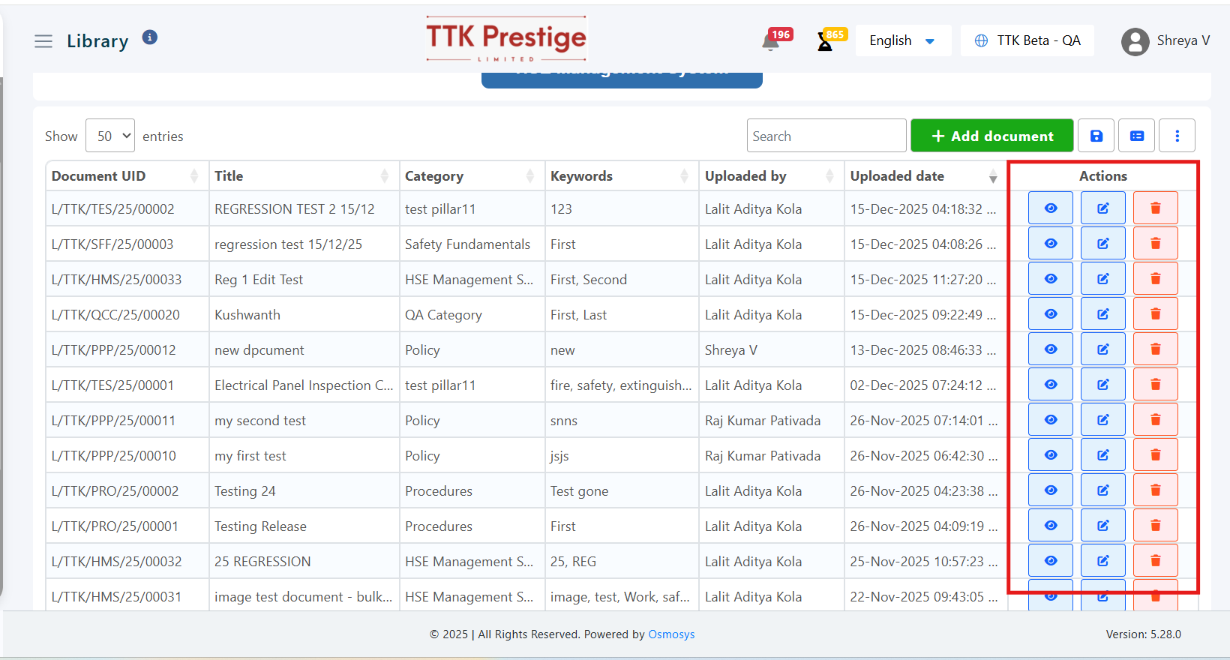This screenshot has width=1230, height=660.
Task: Open the hamburger navigation menu
Action: 43,41
